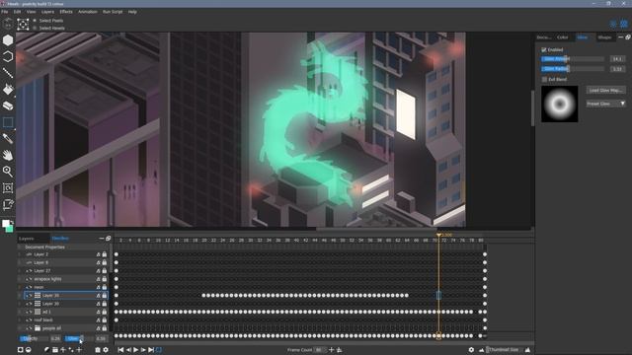632x355 pixels.
Task: Toggle lock on Layer 2
Action: 105,254
